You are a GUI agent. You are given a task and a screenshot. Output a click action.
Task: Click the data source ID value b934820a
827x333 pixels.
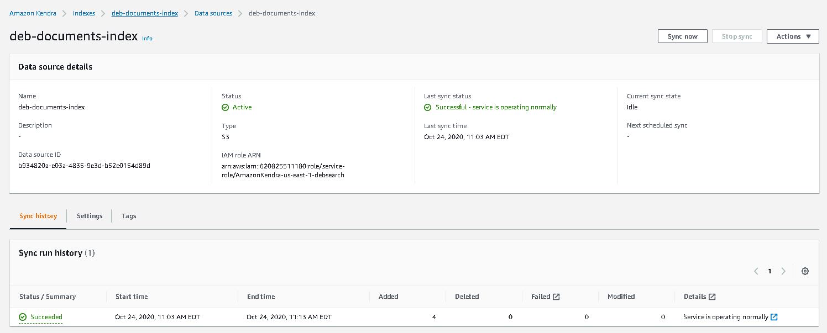click(85, 166)
